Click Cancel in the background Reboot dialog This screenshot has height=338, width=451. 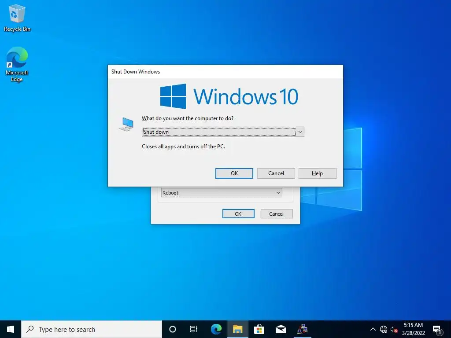pyautogui.click(x=277, y=214)
